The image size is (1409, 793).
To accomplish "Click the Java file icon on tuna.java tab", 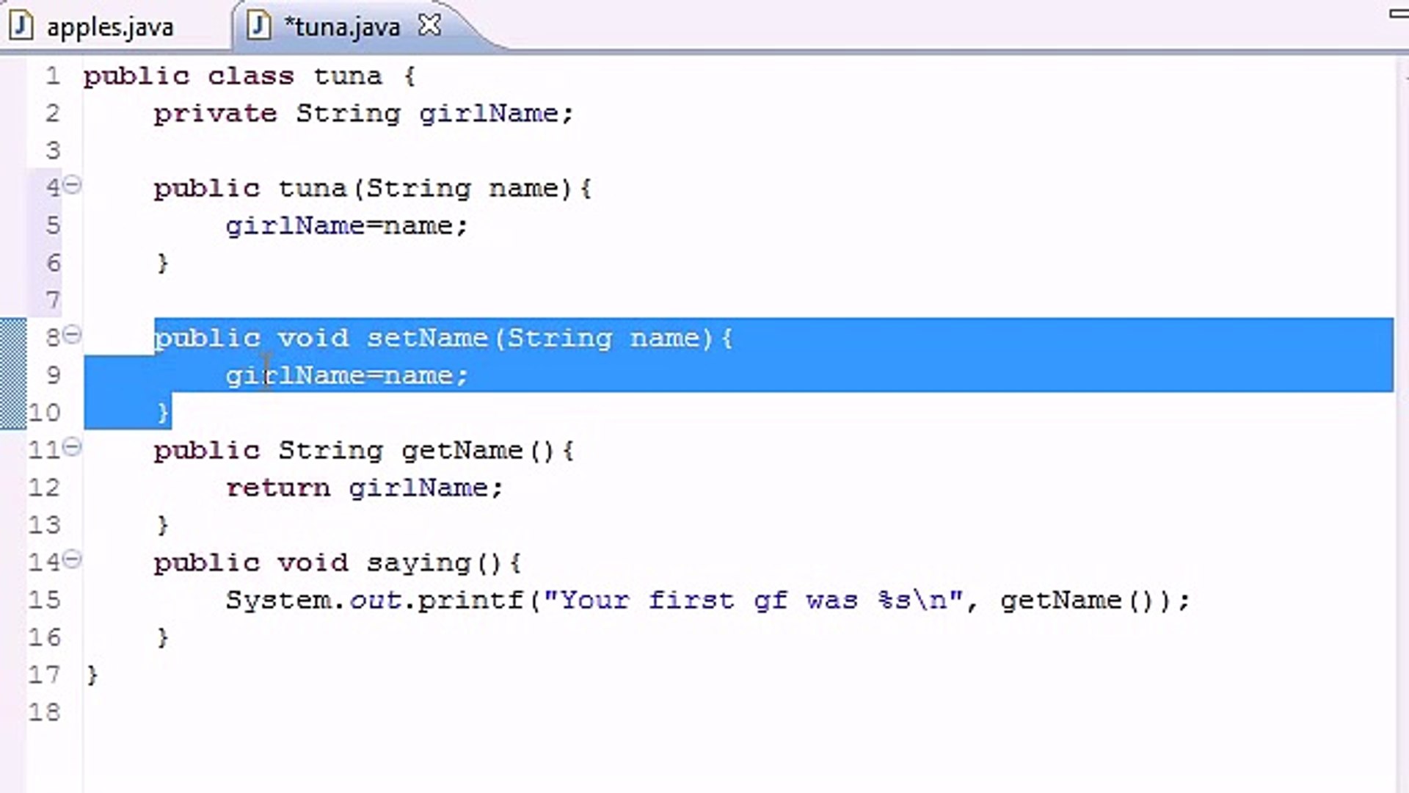I will [258, 26].
